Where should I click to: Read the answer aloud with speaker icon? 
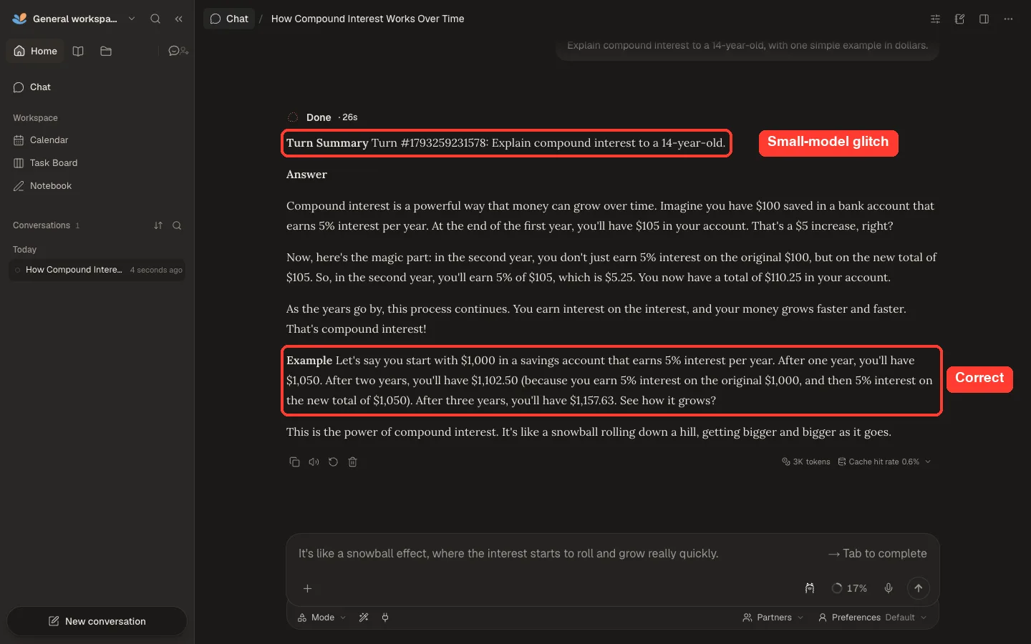coord(314,462)
